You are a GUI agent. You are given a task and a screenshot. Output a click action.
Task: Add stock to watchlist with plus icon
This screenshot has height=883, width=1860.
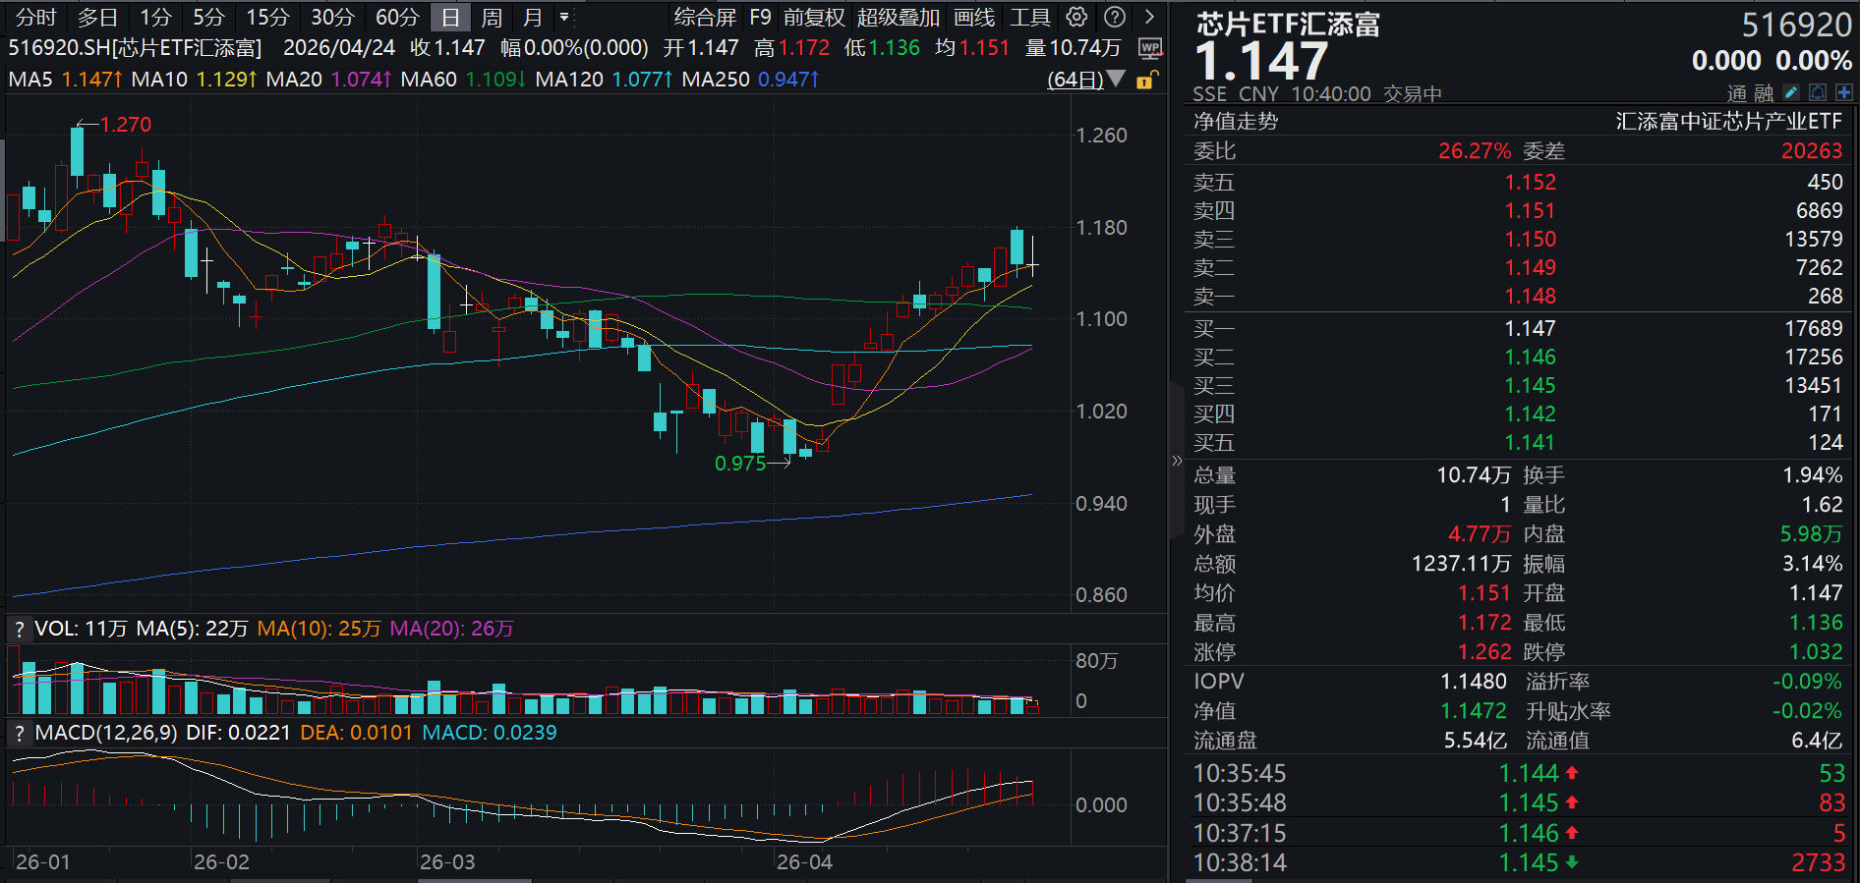pyautogui.click(x=1843, y=92)
